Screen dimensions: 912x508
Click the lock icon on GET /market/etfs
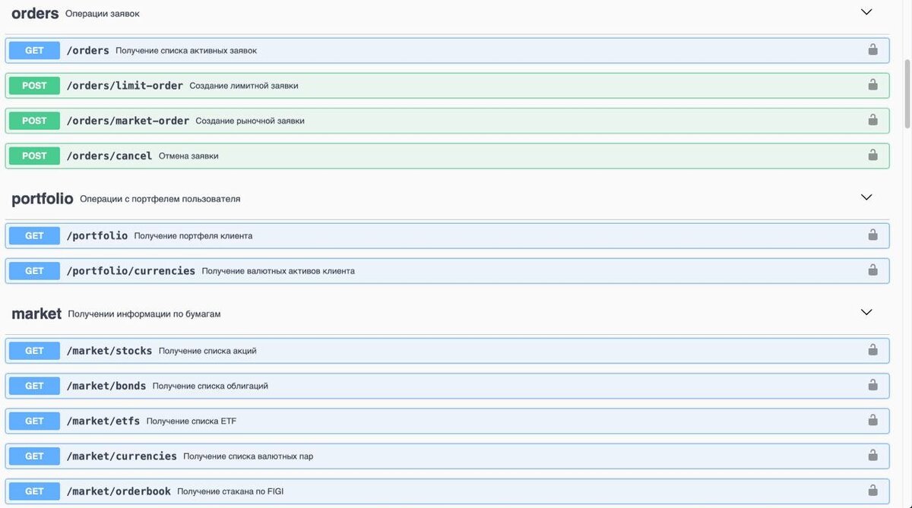click(872, 420)
